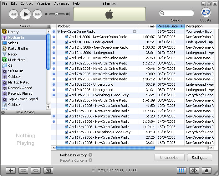Click the Previous/rewind button

tap(13, 14)
